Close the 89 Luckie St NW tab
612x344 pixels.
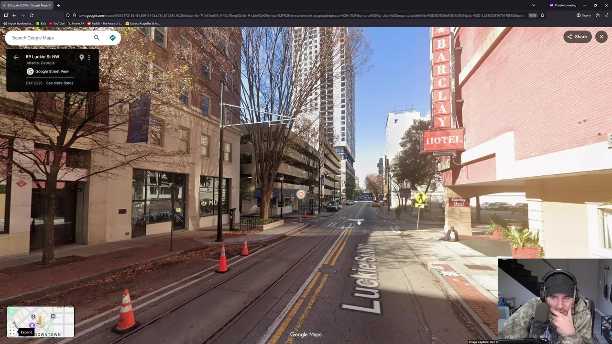(x=49, y=5)
